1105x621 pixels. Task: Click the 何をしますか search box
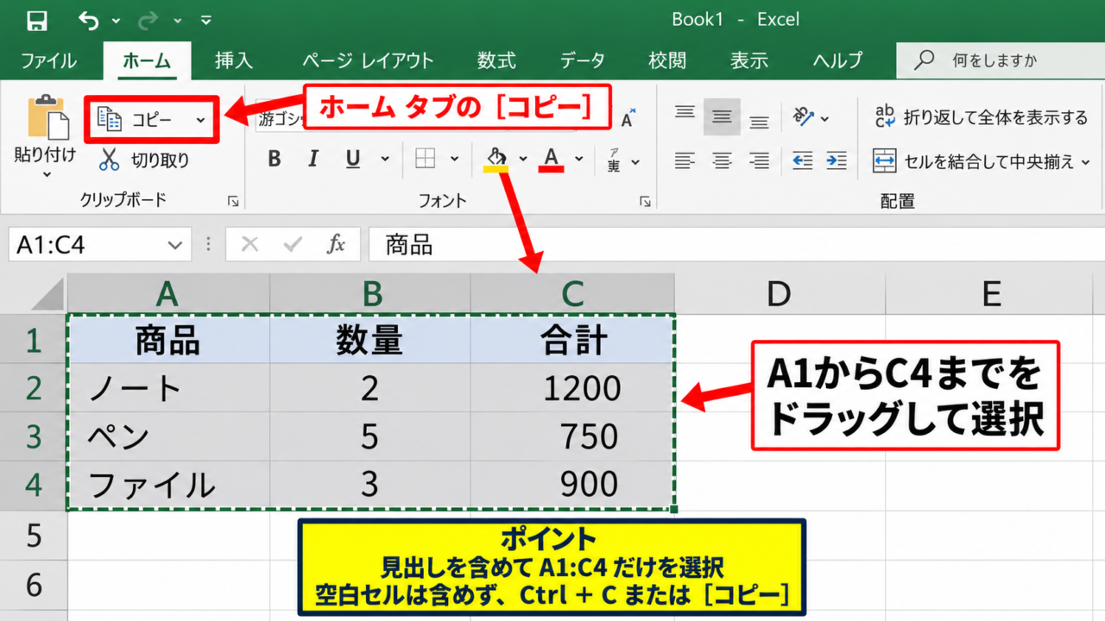click(x=1001, y=60)
